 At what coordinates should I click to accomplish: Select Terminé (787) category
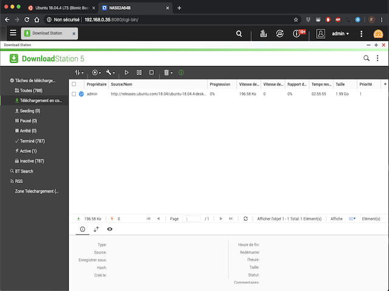[x=30, y=141]
